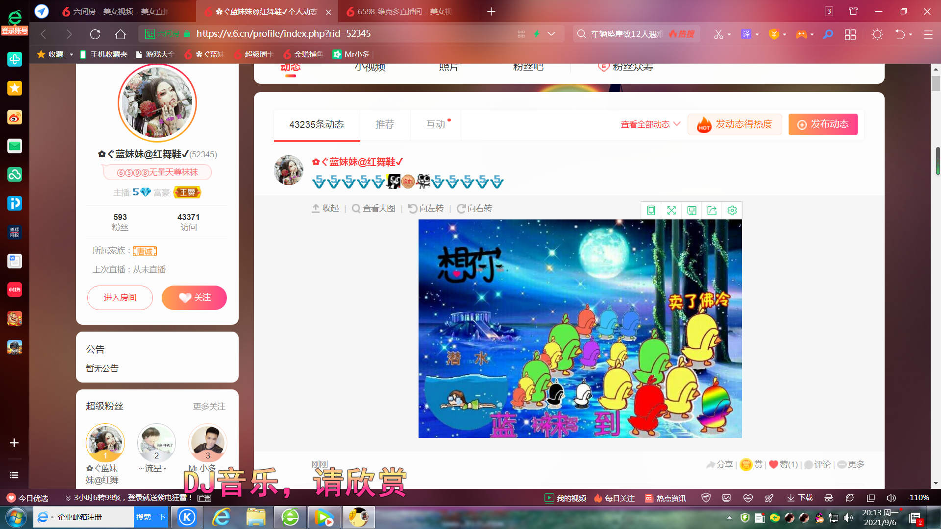The image size is (941, 529).
Task: Expand the scissors tool dropdown arrow
Action: coord(729,34)
